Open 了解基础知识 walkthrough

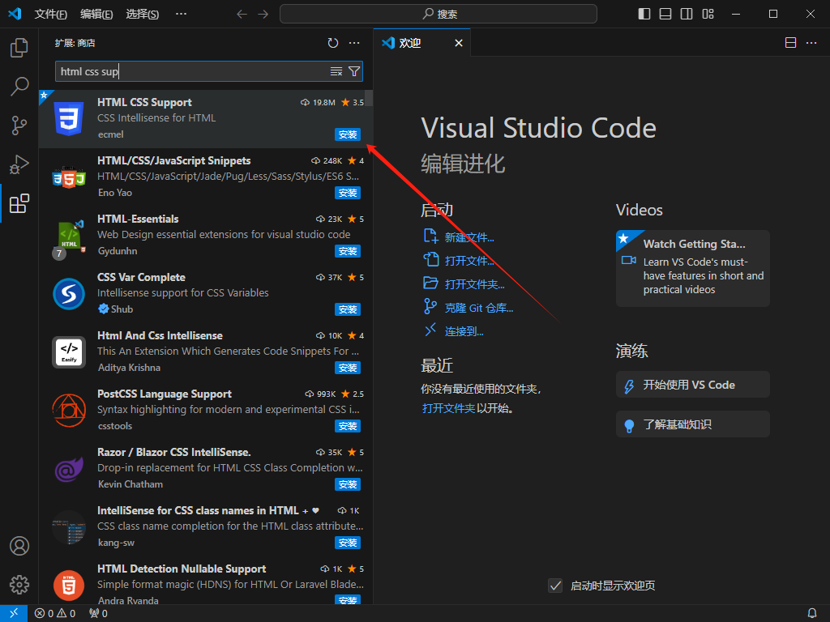tap(692, 424)
